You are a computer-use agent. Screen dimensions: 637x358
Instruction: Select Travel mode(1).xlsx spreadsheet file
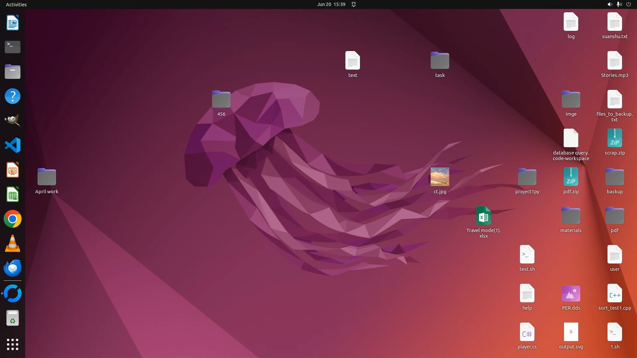tap(483, 216)
